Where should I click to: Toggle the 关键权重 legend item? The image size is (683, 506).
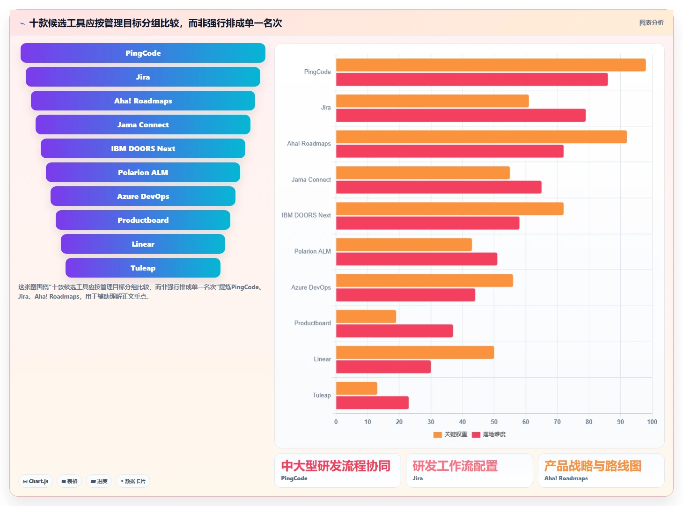click(x=450, y=434)
